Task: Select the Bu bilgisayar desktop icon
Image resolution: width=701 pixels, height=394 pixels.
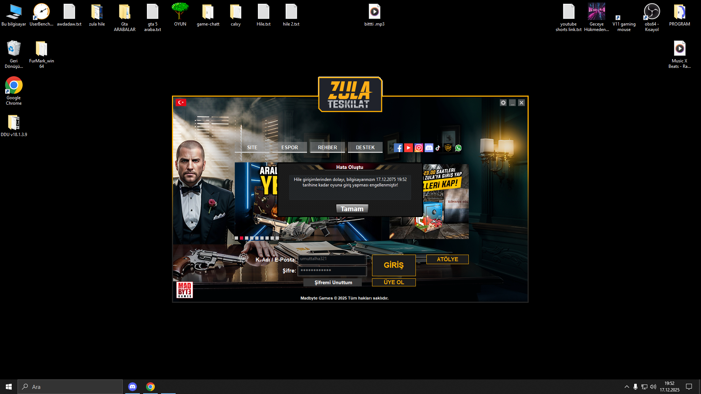Action: tap(14, 15)
